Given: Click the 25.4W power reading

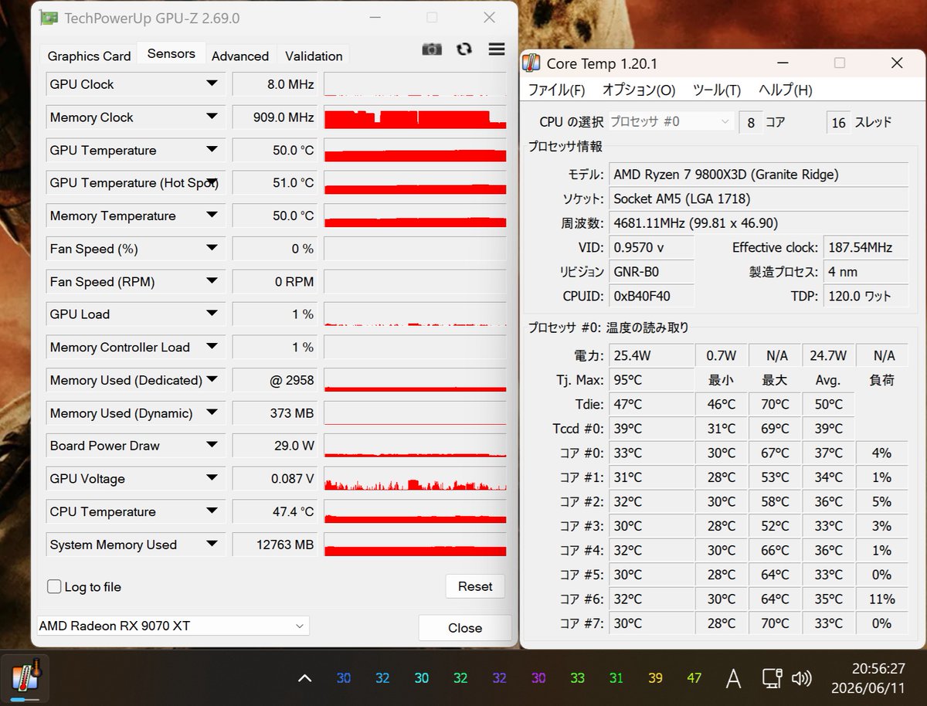Looking at the screenshot, I should 651,355.
